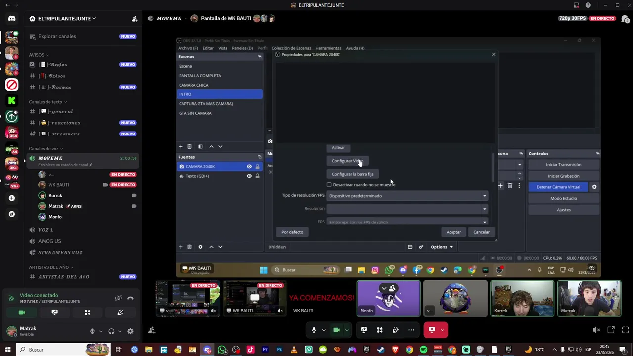Expand camera options in call controls

(x=347, y=330)
